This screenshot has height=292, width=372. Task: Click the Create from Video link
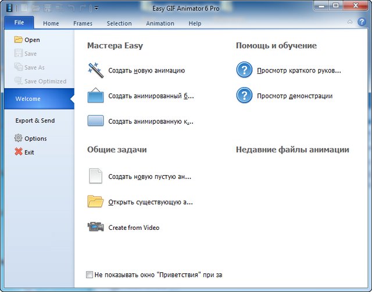(134, 228)
